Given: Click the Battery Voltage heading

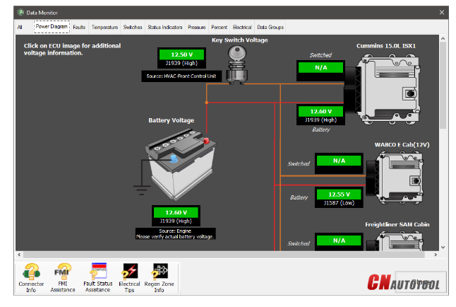Looking at the screenshot, I should 171,120.
